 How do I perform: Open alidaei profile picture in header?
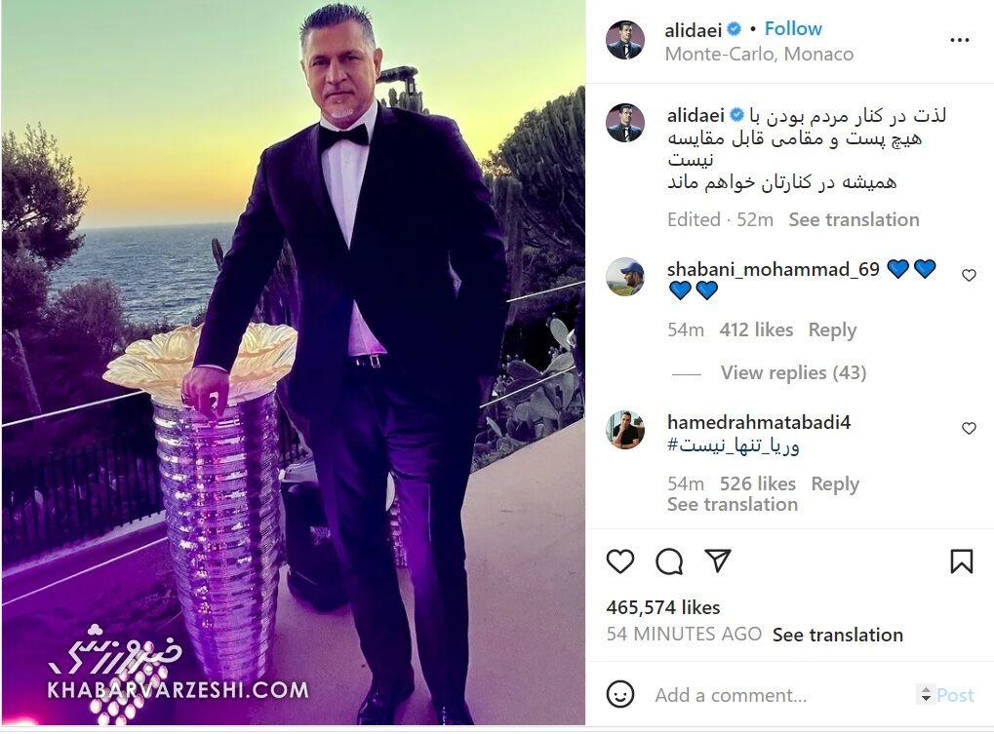(x=625, y=40)
